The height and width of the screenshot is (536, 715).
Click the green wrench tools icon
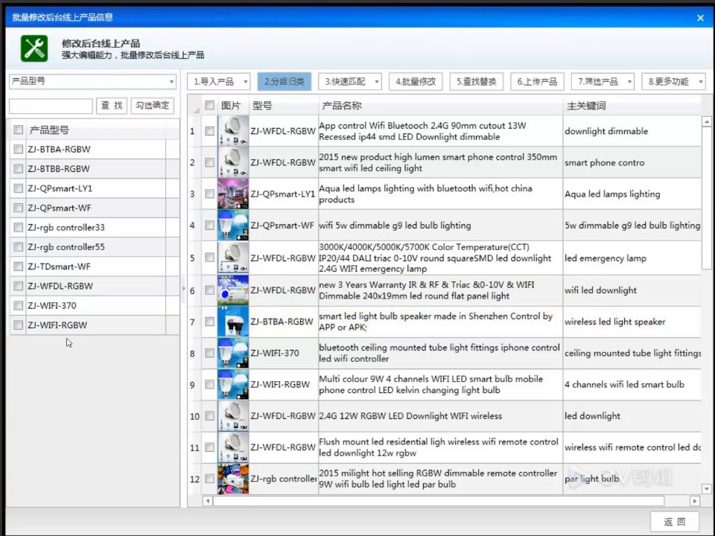pos(34,48)
